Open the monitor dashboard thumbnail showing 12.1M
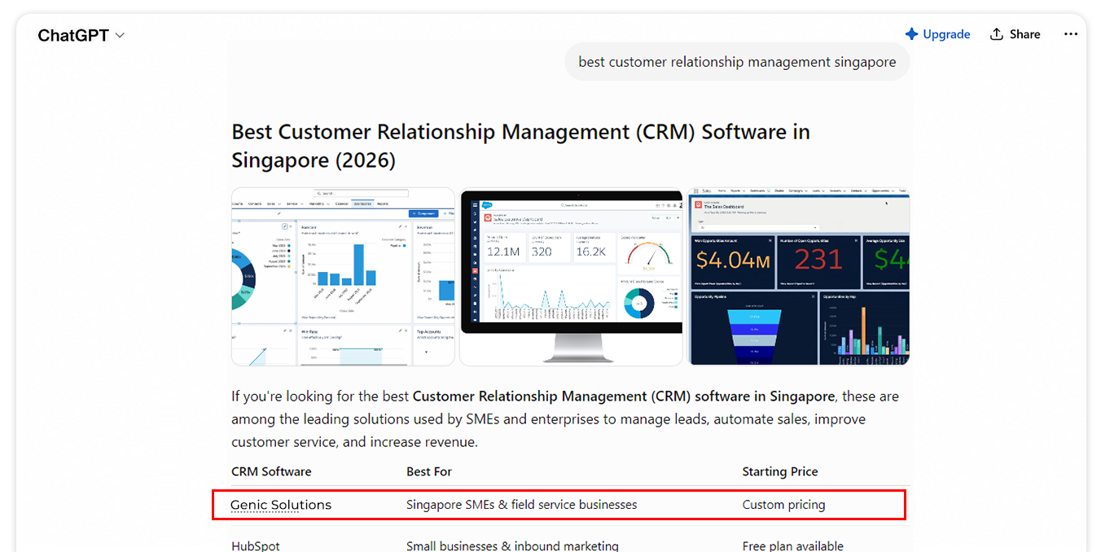Image resolution: width=1101 pixels, height=552 pixels. (x=571, y=277)
